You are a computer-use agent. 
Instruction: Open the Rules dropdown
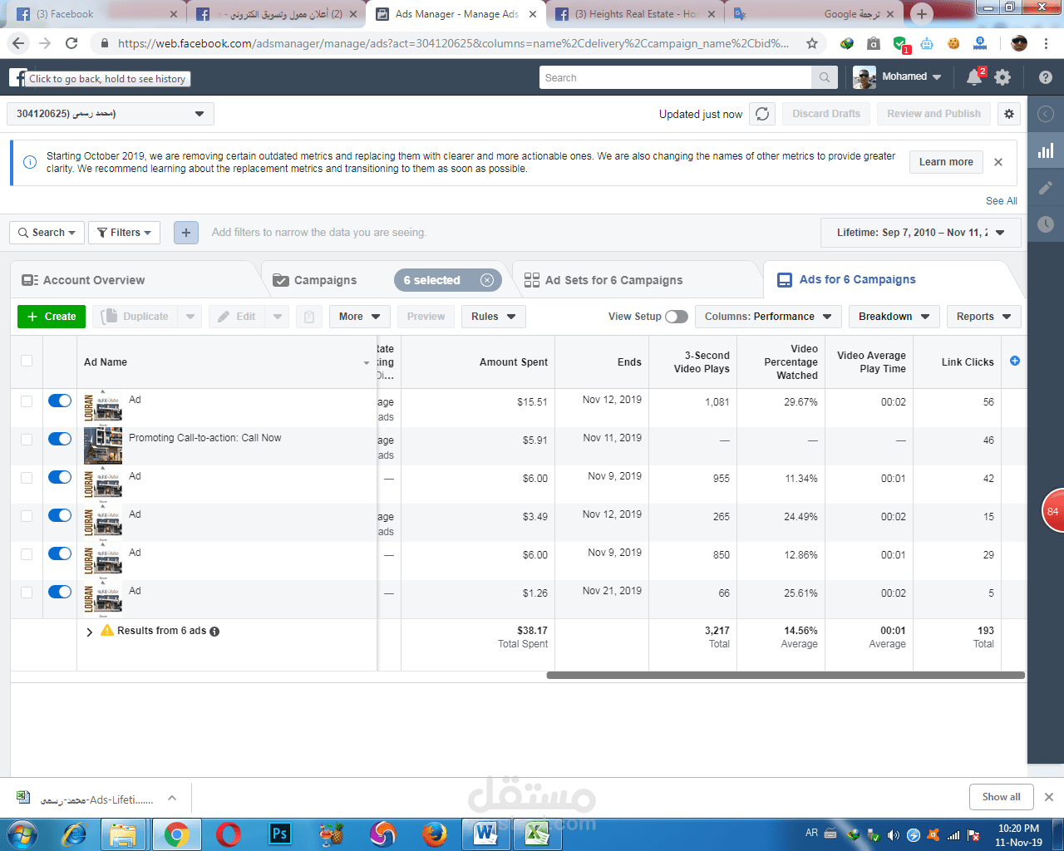coord(493,317)
